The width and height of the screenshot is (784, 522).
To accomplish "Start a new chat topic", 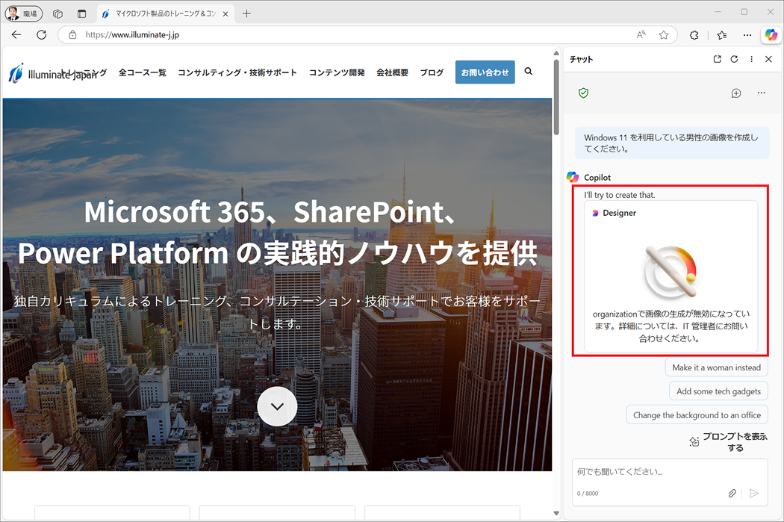I will pyautogui.click(x=736, y=93).
